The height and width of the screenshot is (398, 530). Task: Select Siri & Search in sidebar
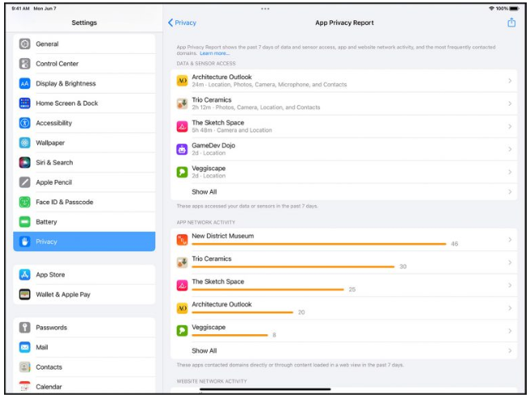(84, 162)
